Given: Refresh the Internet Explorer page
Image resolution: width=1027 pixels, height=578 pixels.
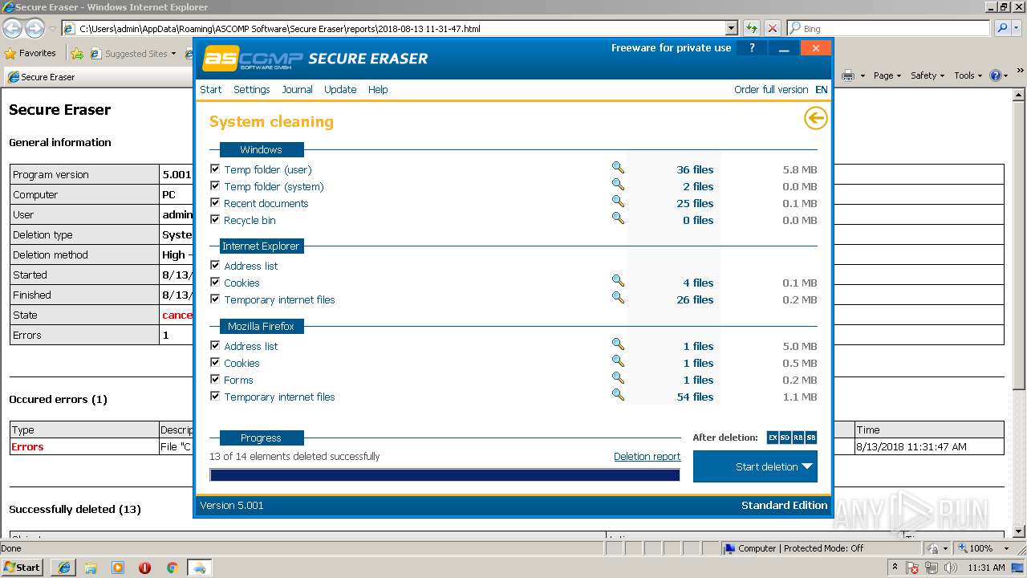Looking at the screenshot, I should tap(752, 28).
